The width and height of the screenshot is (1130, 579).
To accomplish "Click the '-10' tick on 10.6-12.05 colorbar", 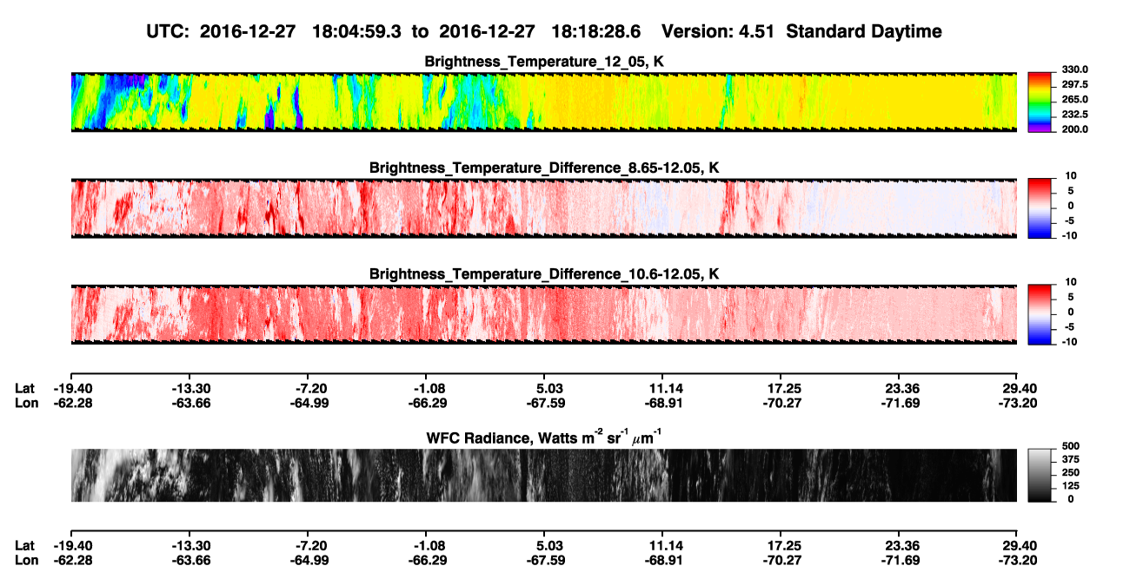I will tap(1070, 341).
